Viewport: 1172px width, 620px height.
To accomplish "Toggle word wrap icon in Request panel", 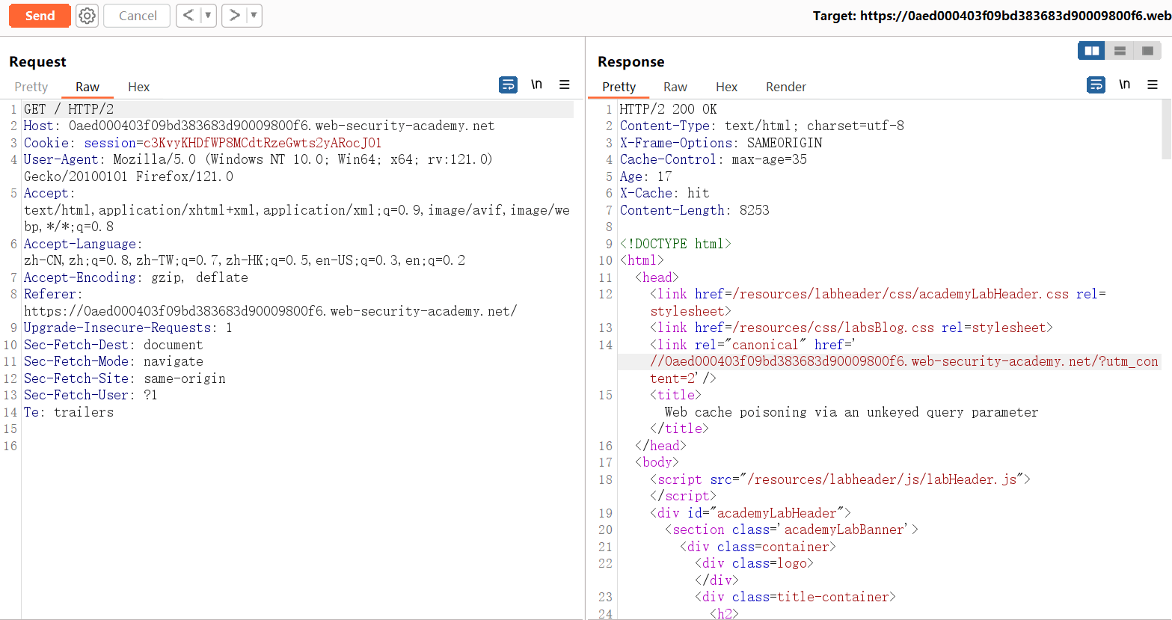I will 508,85.
